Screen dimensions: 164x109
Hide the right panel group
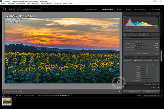163,53
